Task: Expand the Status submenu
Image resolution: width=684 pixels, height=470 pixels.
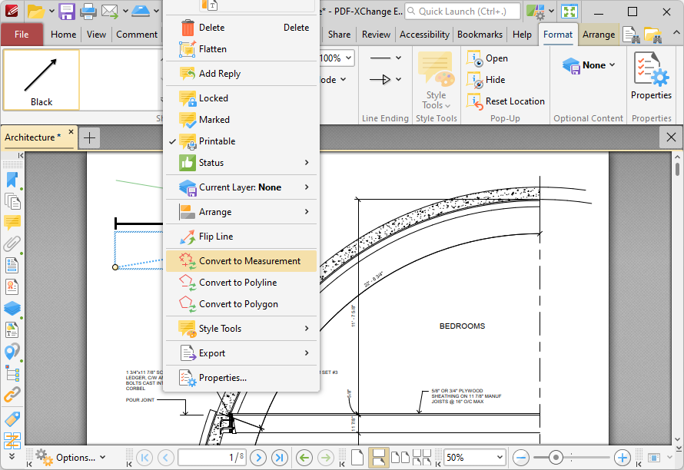Action: (241, 163)
